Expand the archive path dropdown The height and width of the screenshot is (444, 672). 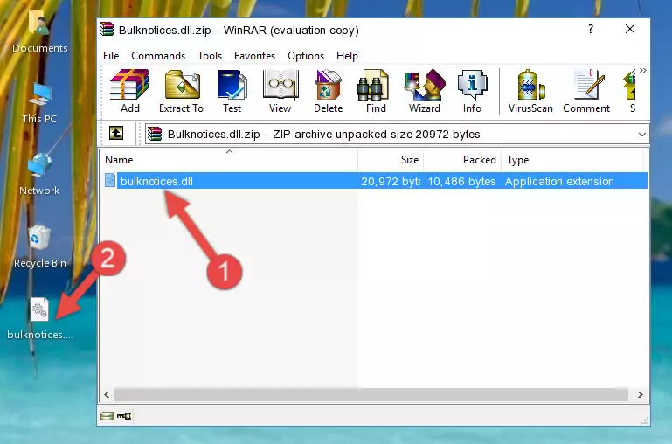pos(641,134)
